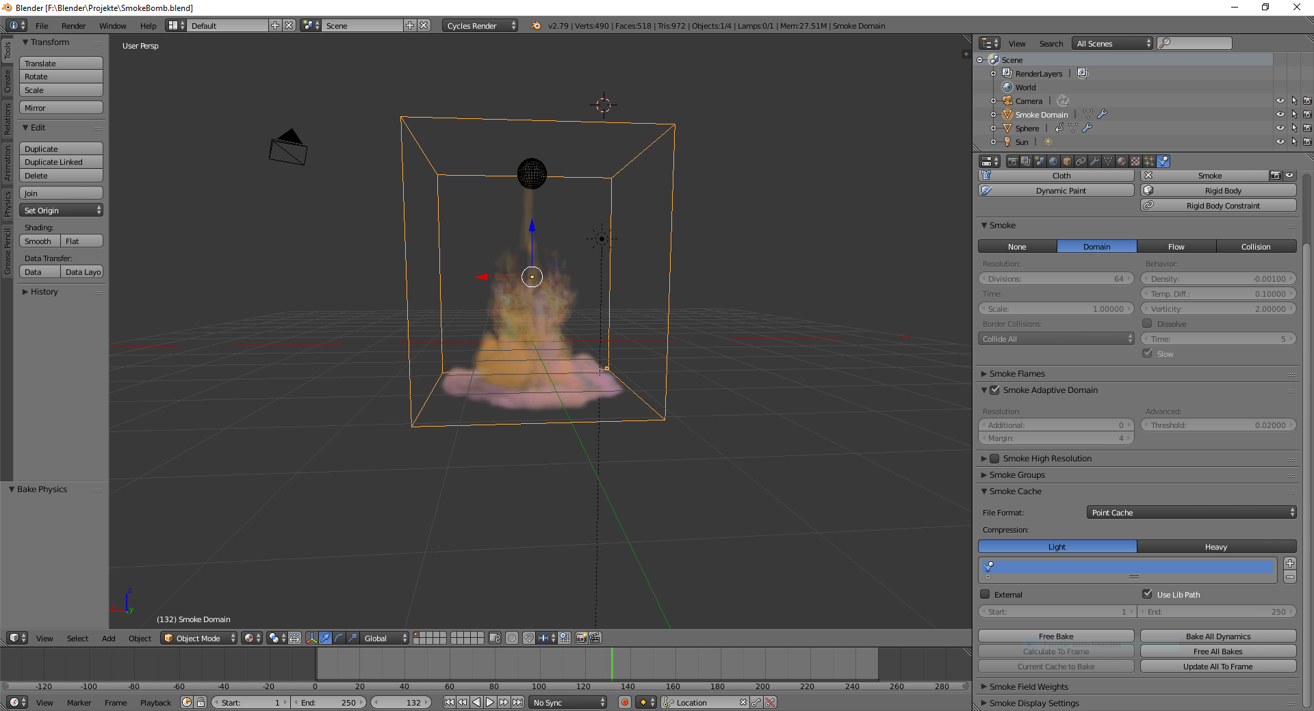The width and height of the screenshot is (1314, 711).
Task: Open the Render properties tab
Action: 1013,161
